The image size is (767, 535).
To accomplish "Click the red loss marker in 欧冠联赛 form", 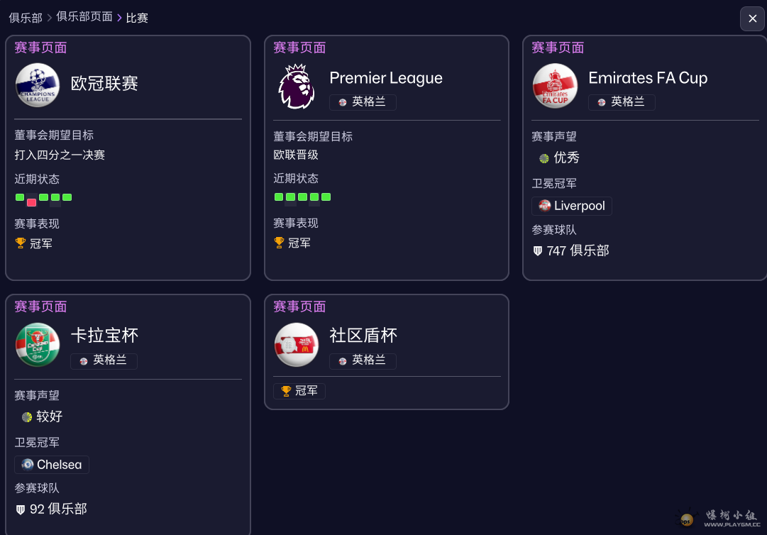I will click(x=32, y=202).
